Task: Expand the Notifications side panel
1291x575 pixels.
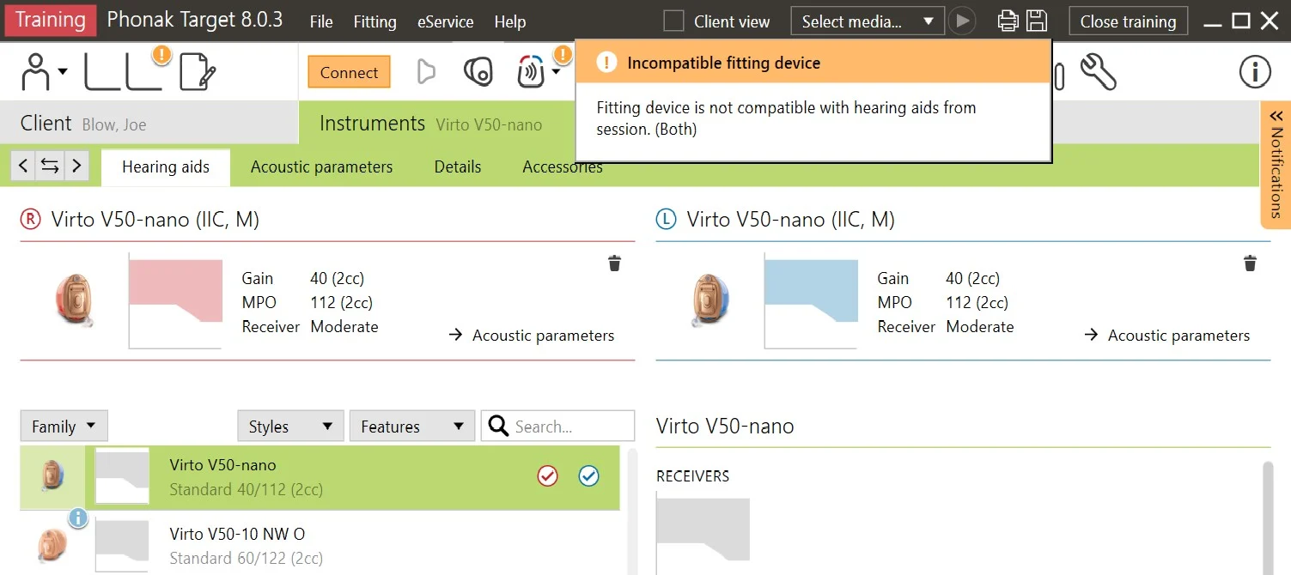Action: [1276, 165]
